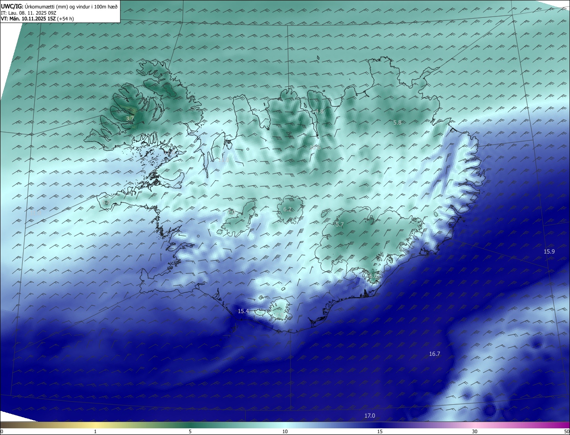
Task: Click the 10 tick on the color scale
Action: [x=285, y=431]
